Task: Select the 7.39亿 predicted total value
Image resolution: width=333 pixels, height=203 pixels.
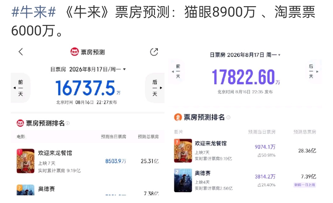Action: 309,177
